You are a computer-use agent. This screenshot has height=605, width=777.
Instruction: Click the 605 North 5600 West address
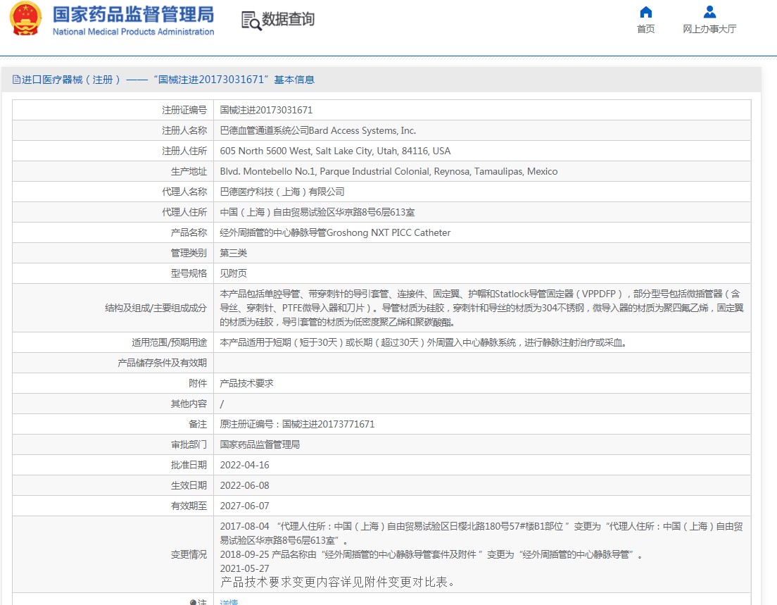[336, 151]
